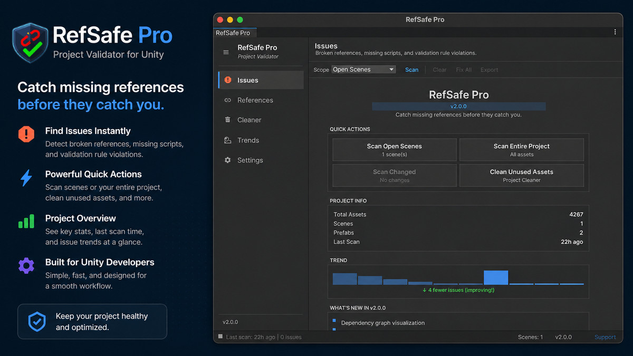
Task: Go to the Issues section
Action: point(261,80)
